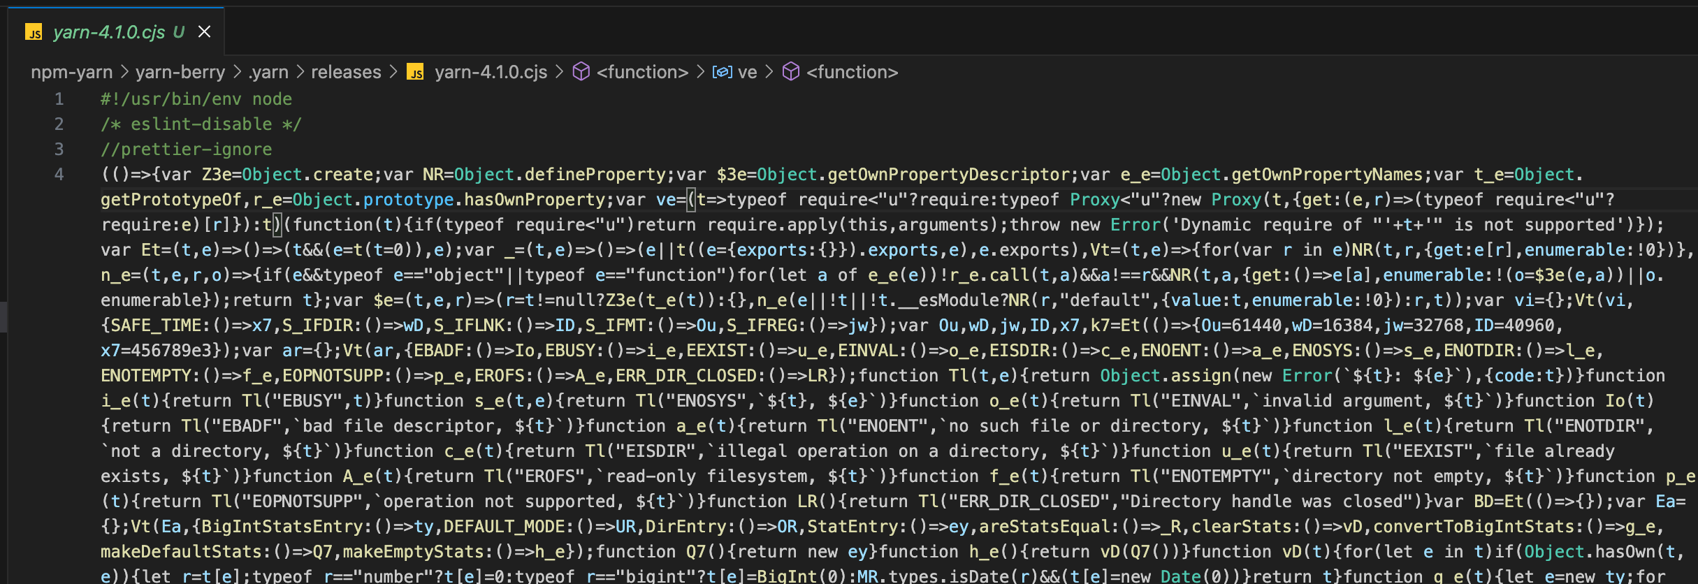Screen dimensions: 1698x584
Task: Open the .yarn breadcrumb segment
Action: (x=268, y=72)
